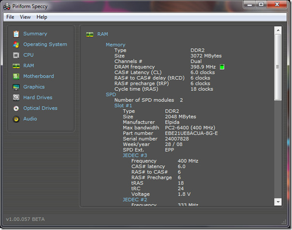Click the scrollbar down arrow
This screenshot has height=230, width=292.
pyautogui.click(x=278, y=201)
